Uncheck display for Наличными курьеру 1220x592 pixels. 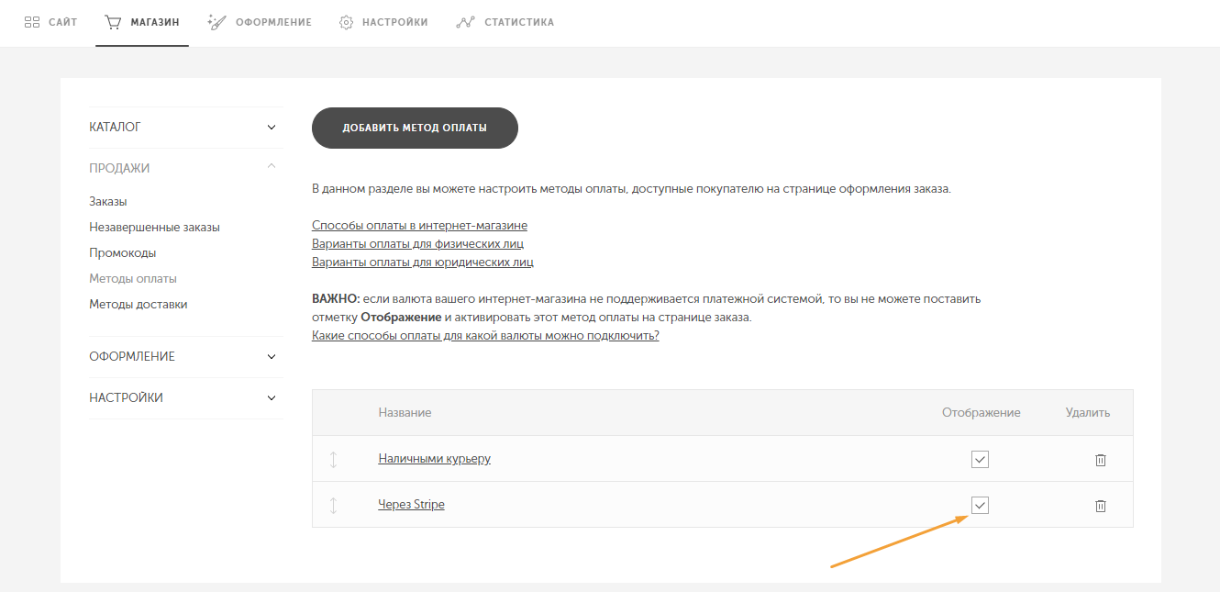[x=980, y=459]
